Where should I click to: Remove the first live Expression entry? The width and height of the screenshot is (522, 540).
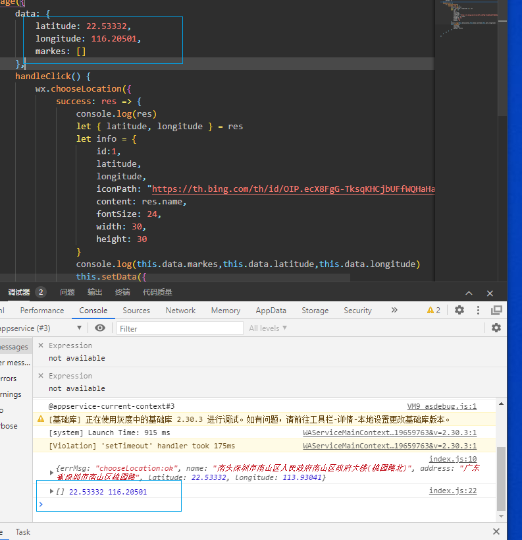(41, 345)
